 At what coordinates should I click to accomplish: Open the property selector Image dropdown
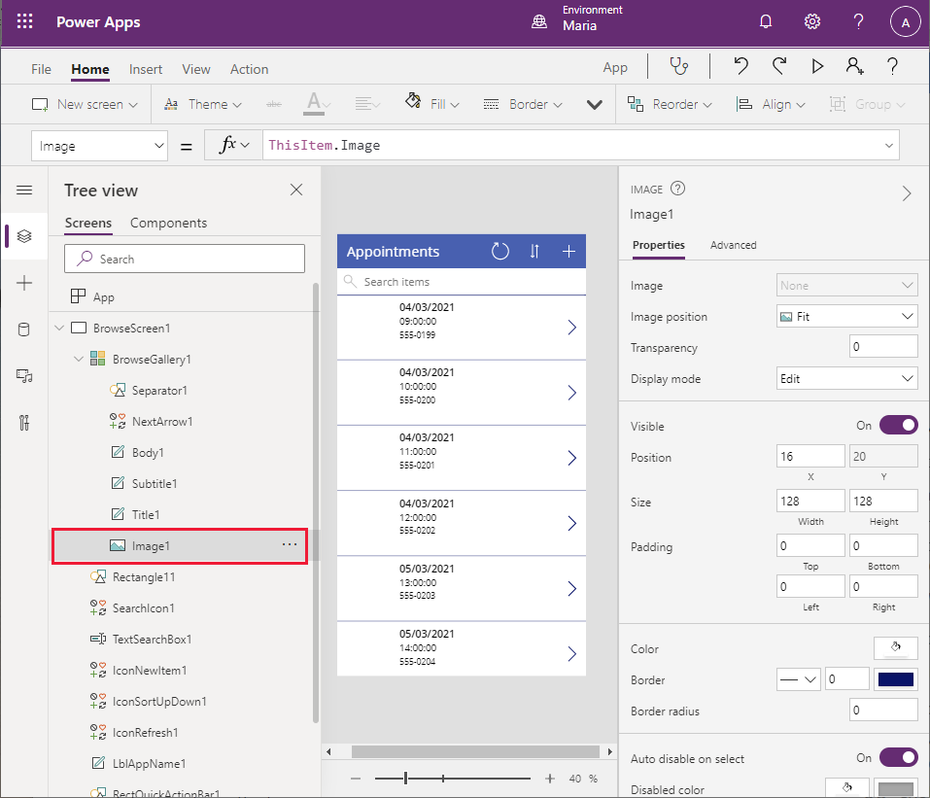click(101, 146)
